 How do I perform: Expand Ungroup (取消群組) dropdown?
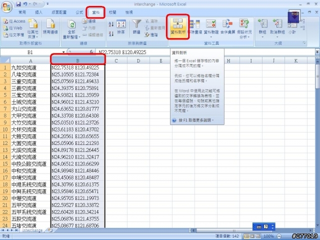point(277,37)
